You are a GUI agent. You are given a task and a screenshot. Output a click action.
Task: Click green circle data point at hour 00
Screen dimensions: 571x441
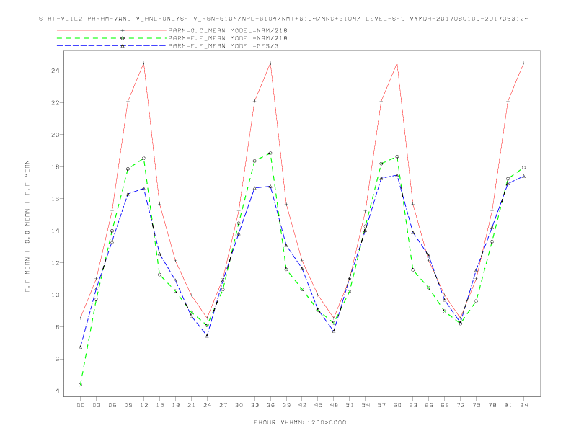click(x=81, y=385)
